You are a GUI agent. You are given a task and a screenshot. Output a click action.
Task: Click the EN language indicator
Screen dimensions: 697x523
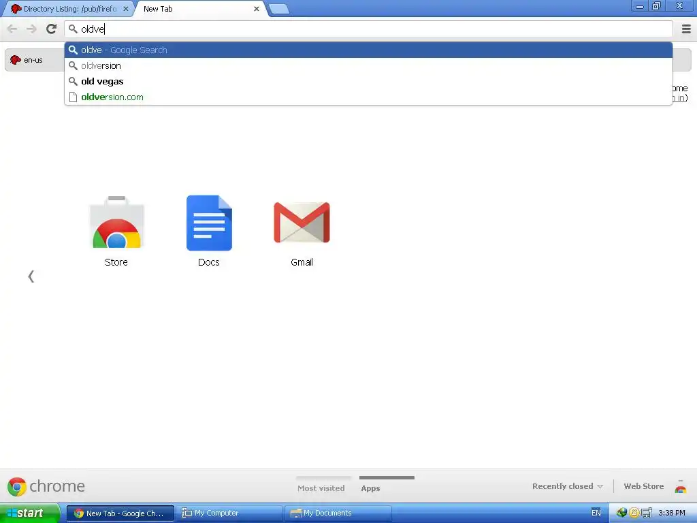596,513
